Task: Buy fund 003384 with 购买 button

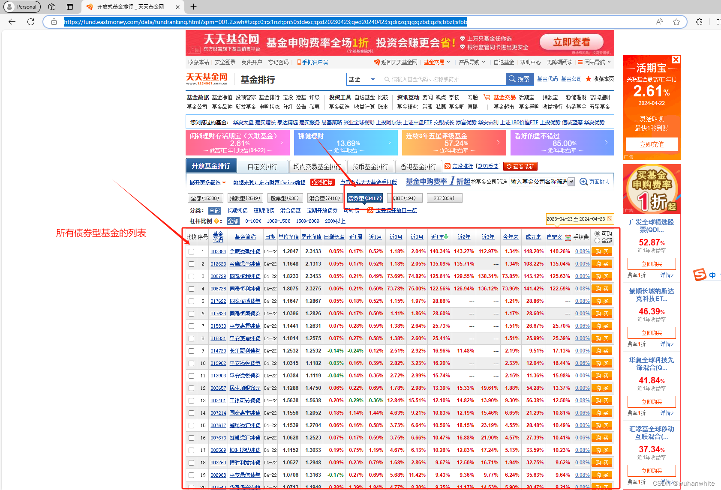Action: click(602, 252)
